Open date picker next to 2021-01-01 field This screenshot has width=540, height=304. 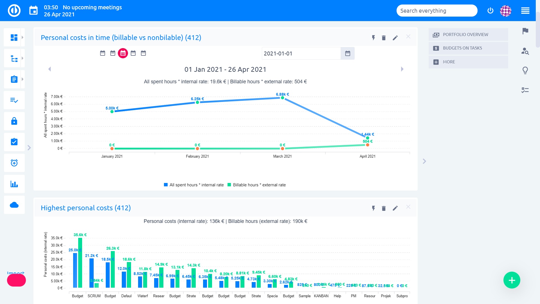click(x=348, y=53)
